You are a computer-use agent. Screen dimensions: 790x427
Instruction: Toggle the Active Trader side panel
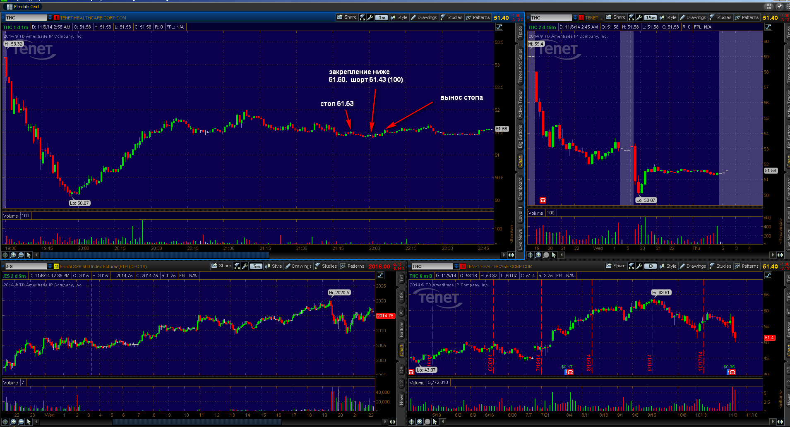[x=520, y=104]
